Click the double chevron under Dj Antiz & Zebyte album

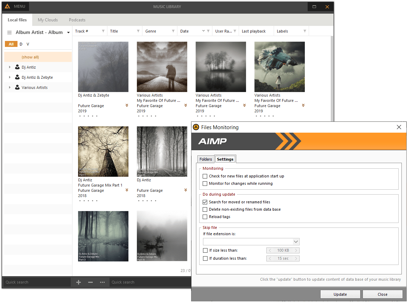[x=127, y=105]
